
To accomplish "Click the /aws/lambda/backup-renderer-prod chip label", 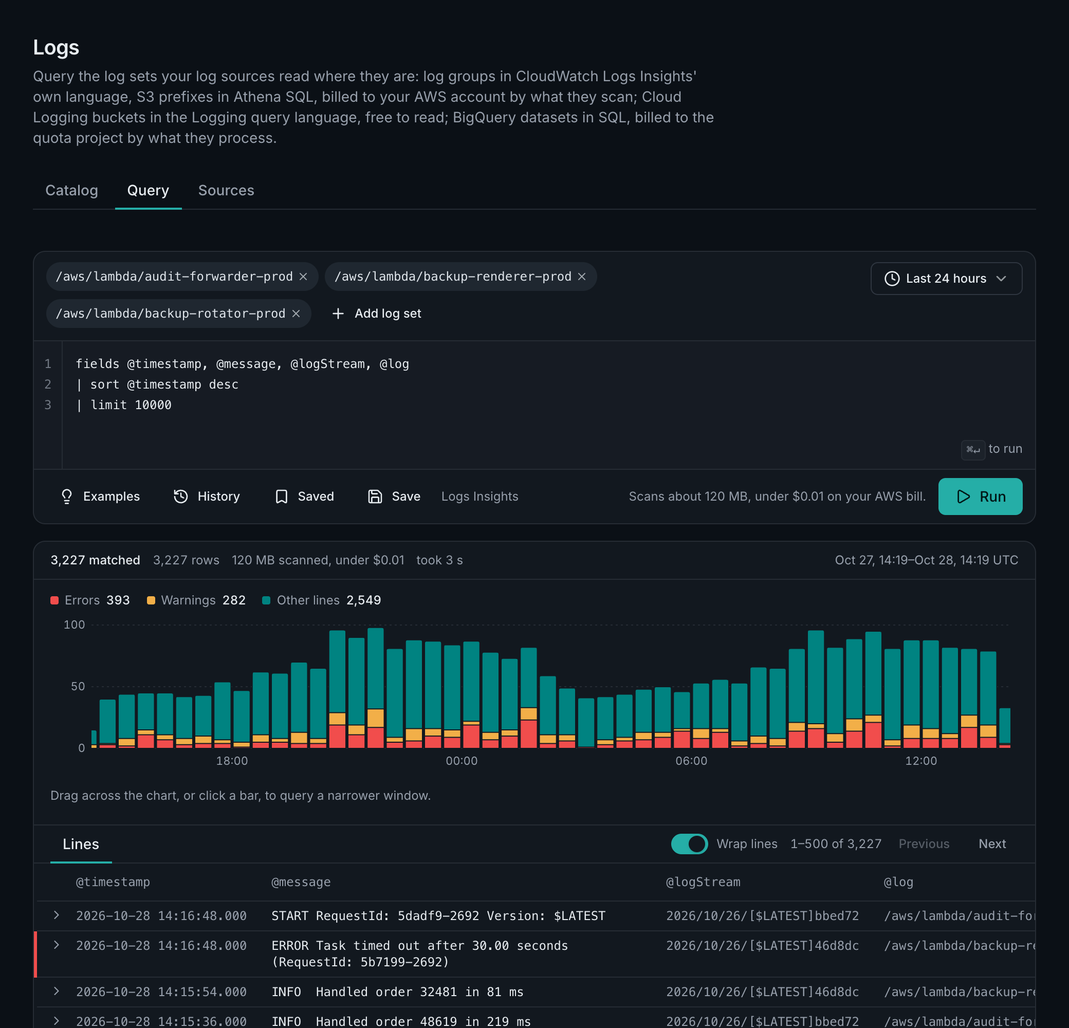I will tap(453, 277).
